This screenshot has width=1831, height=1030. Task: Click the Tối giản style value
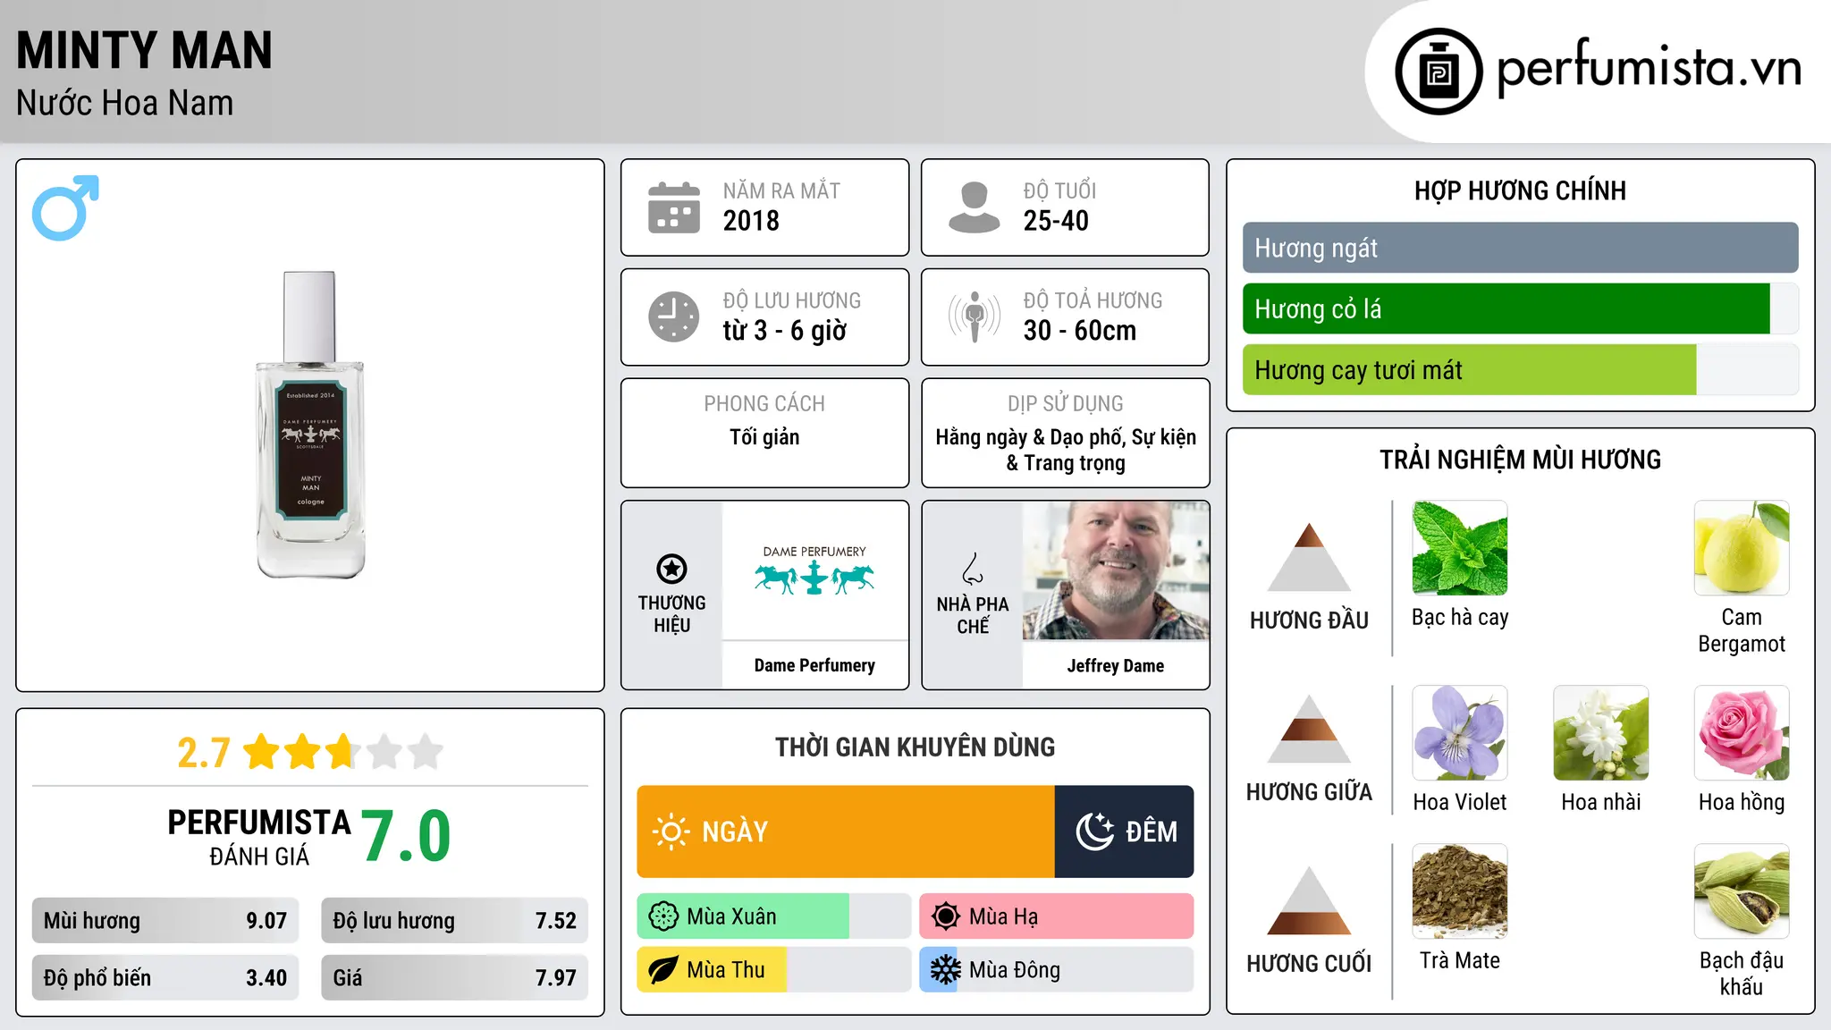764,437
